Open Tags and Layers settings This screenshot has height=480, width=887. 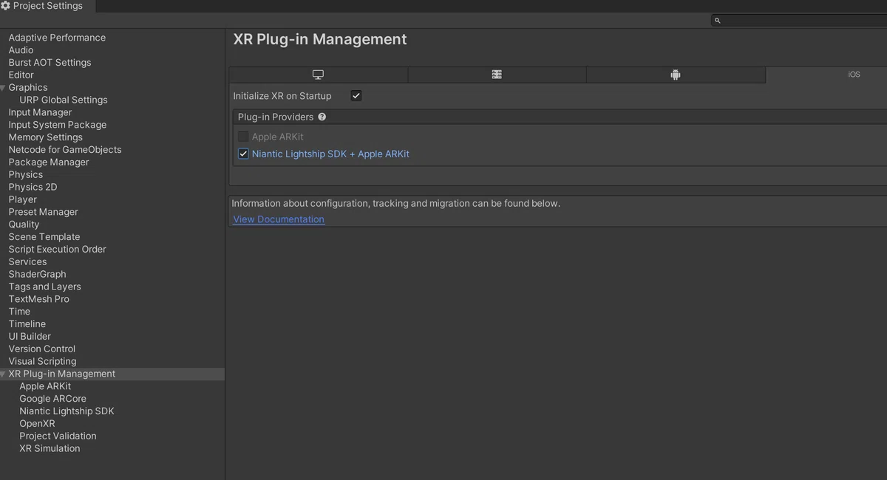point(45,287)
